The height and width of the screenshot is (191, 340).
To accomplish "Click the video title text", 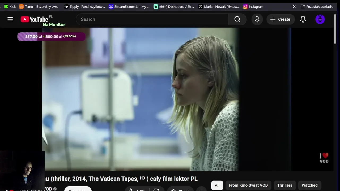I will (121, 179).
